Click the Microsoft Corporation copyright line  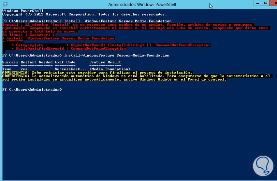(x=84, y=14)
